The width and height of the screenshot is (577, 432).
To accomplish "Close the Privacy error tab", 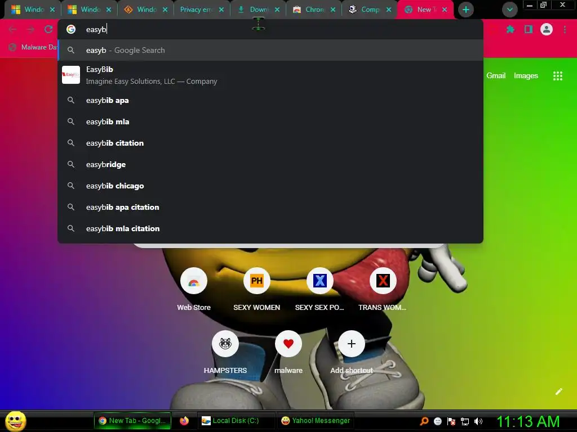I will [x=221, y=10].
